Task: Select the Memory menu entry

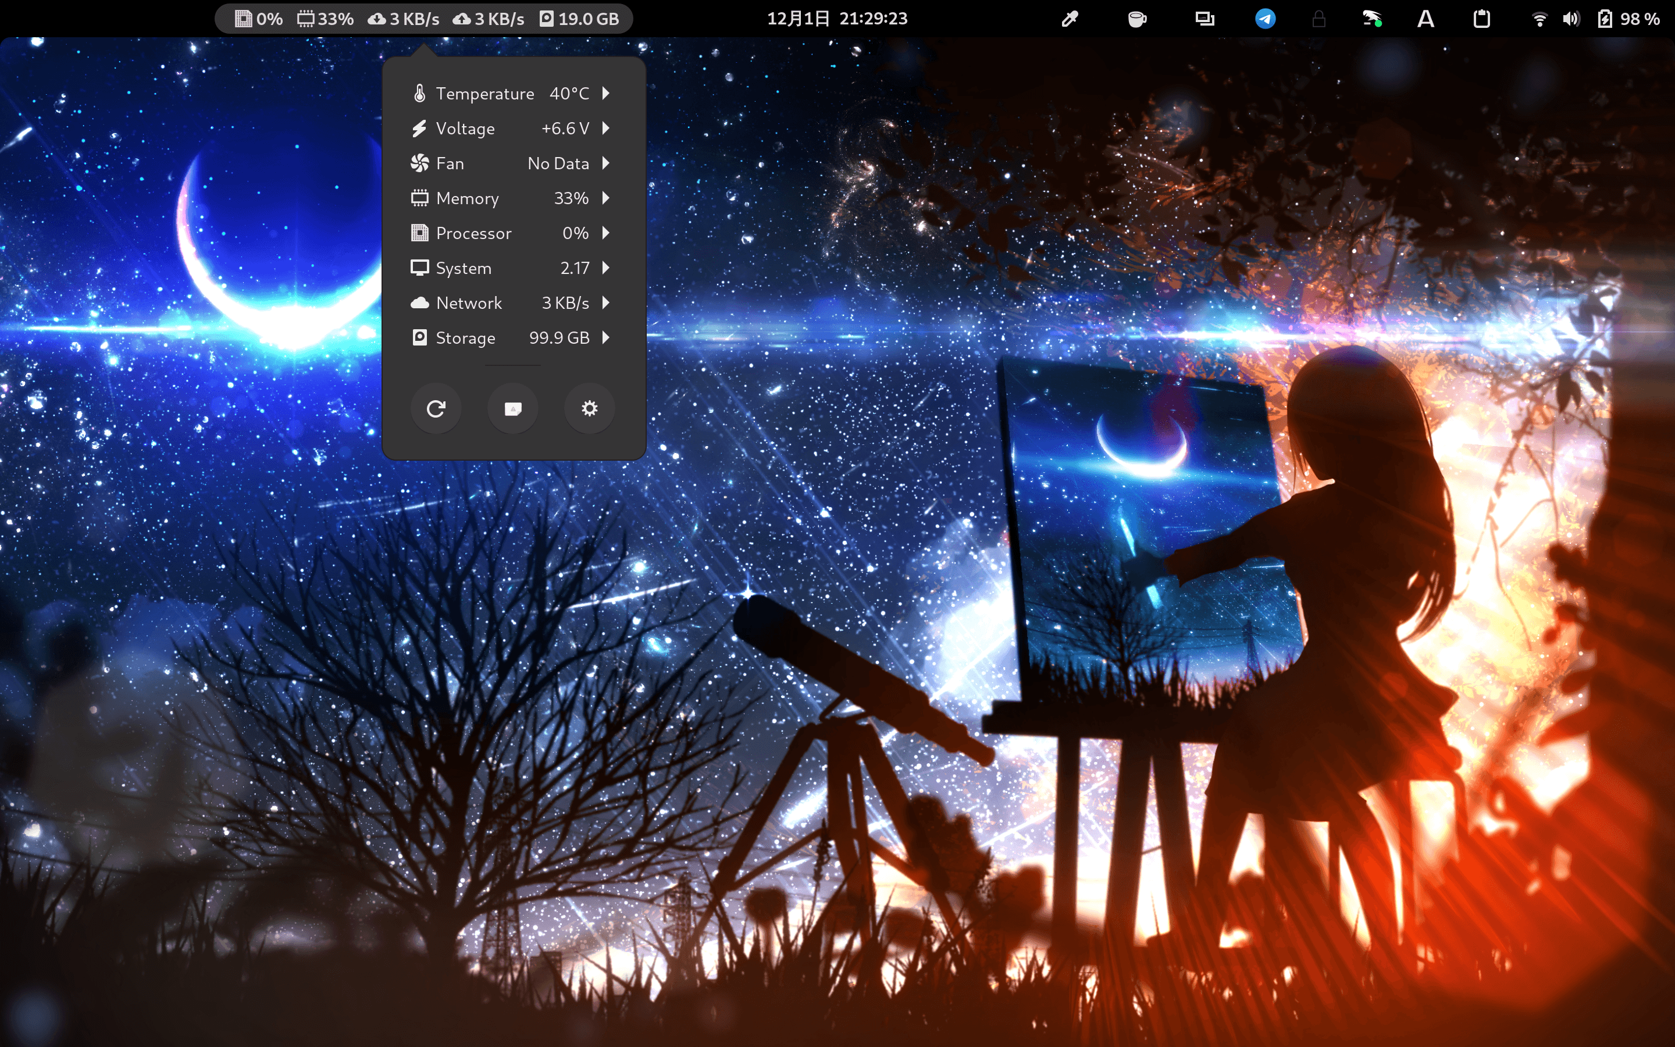Action: [x=514, y=198]
